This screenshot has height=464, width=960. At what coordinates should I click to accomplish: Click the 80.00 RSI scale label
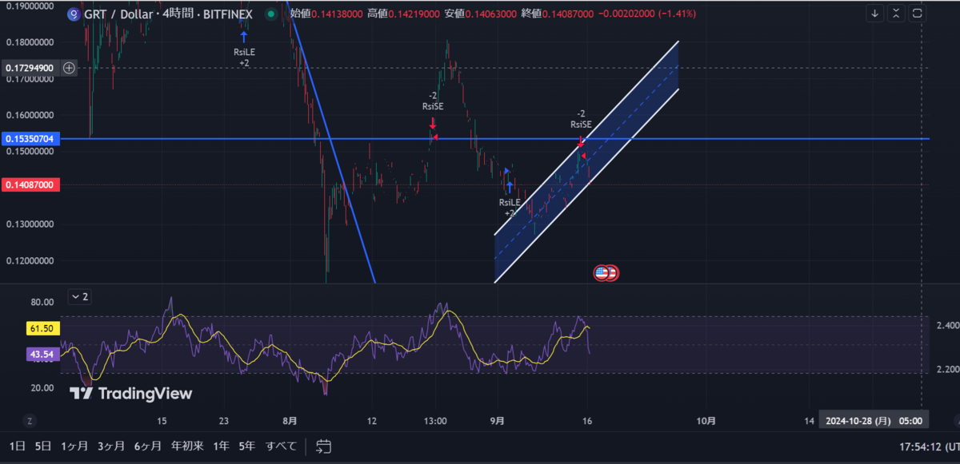(x=42, y=302)
